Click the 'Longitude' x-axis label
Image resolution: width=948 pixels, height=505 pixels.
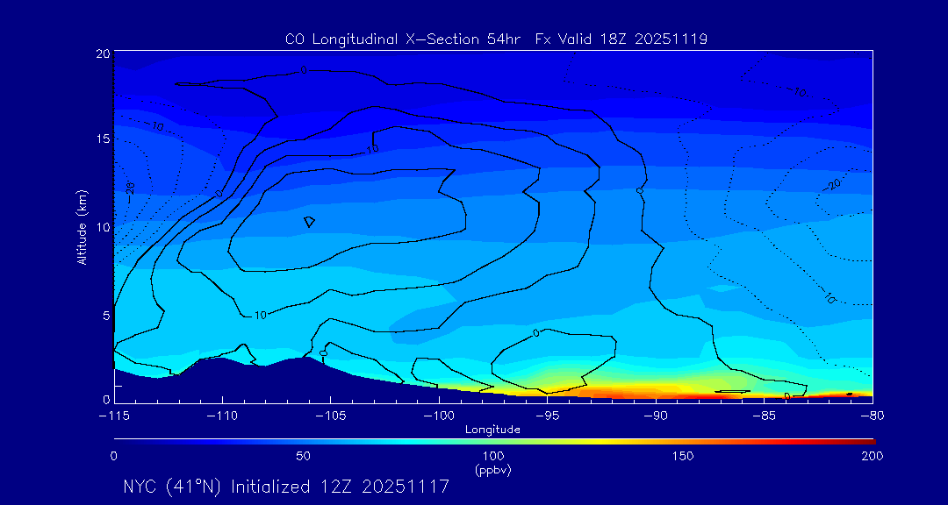[x=492, y=430]
